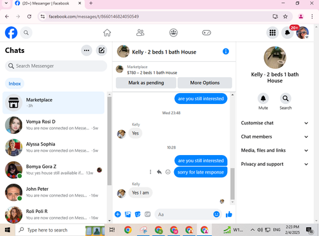Click the chat list scrollbar

[109, 141]
